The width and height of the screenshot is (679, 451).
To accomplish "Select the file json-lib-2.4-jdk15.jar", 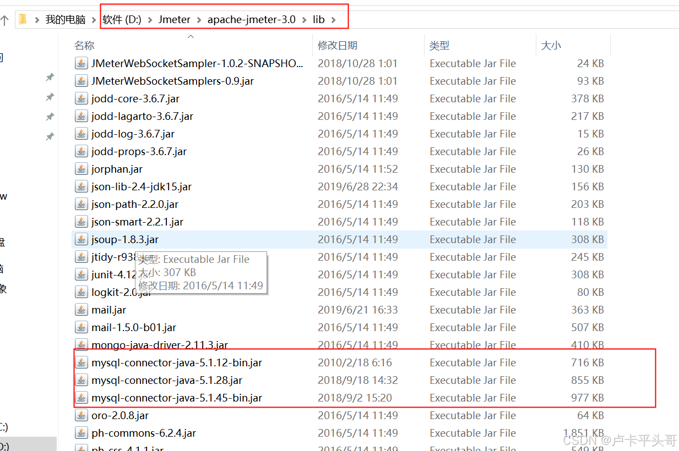I will click(142, 186).
